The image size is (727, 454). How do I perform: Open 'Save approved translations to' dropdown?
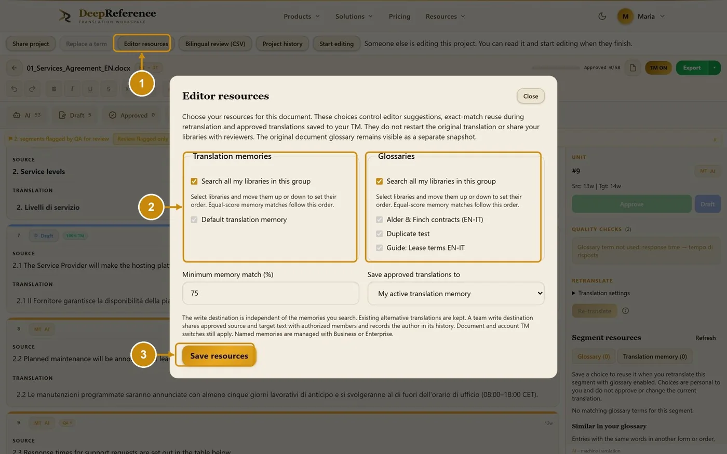[x=456, y=294]
